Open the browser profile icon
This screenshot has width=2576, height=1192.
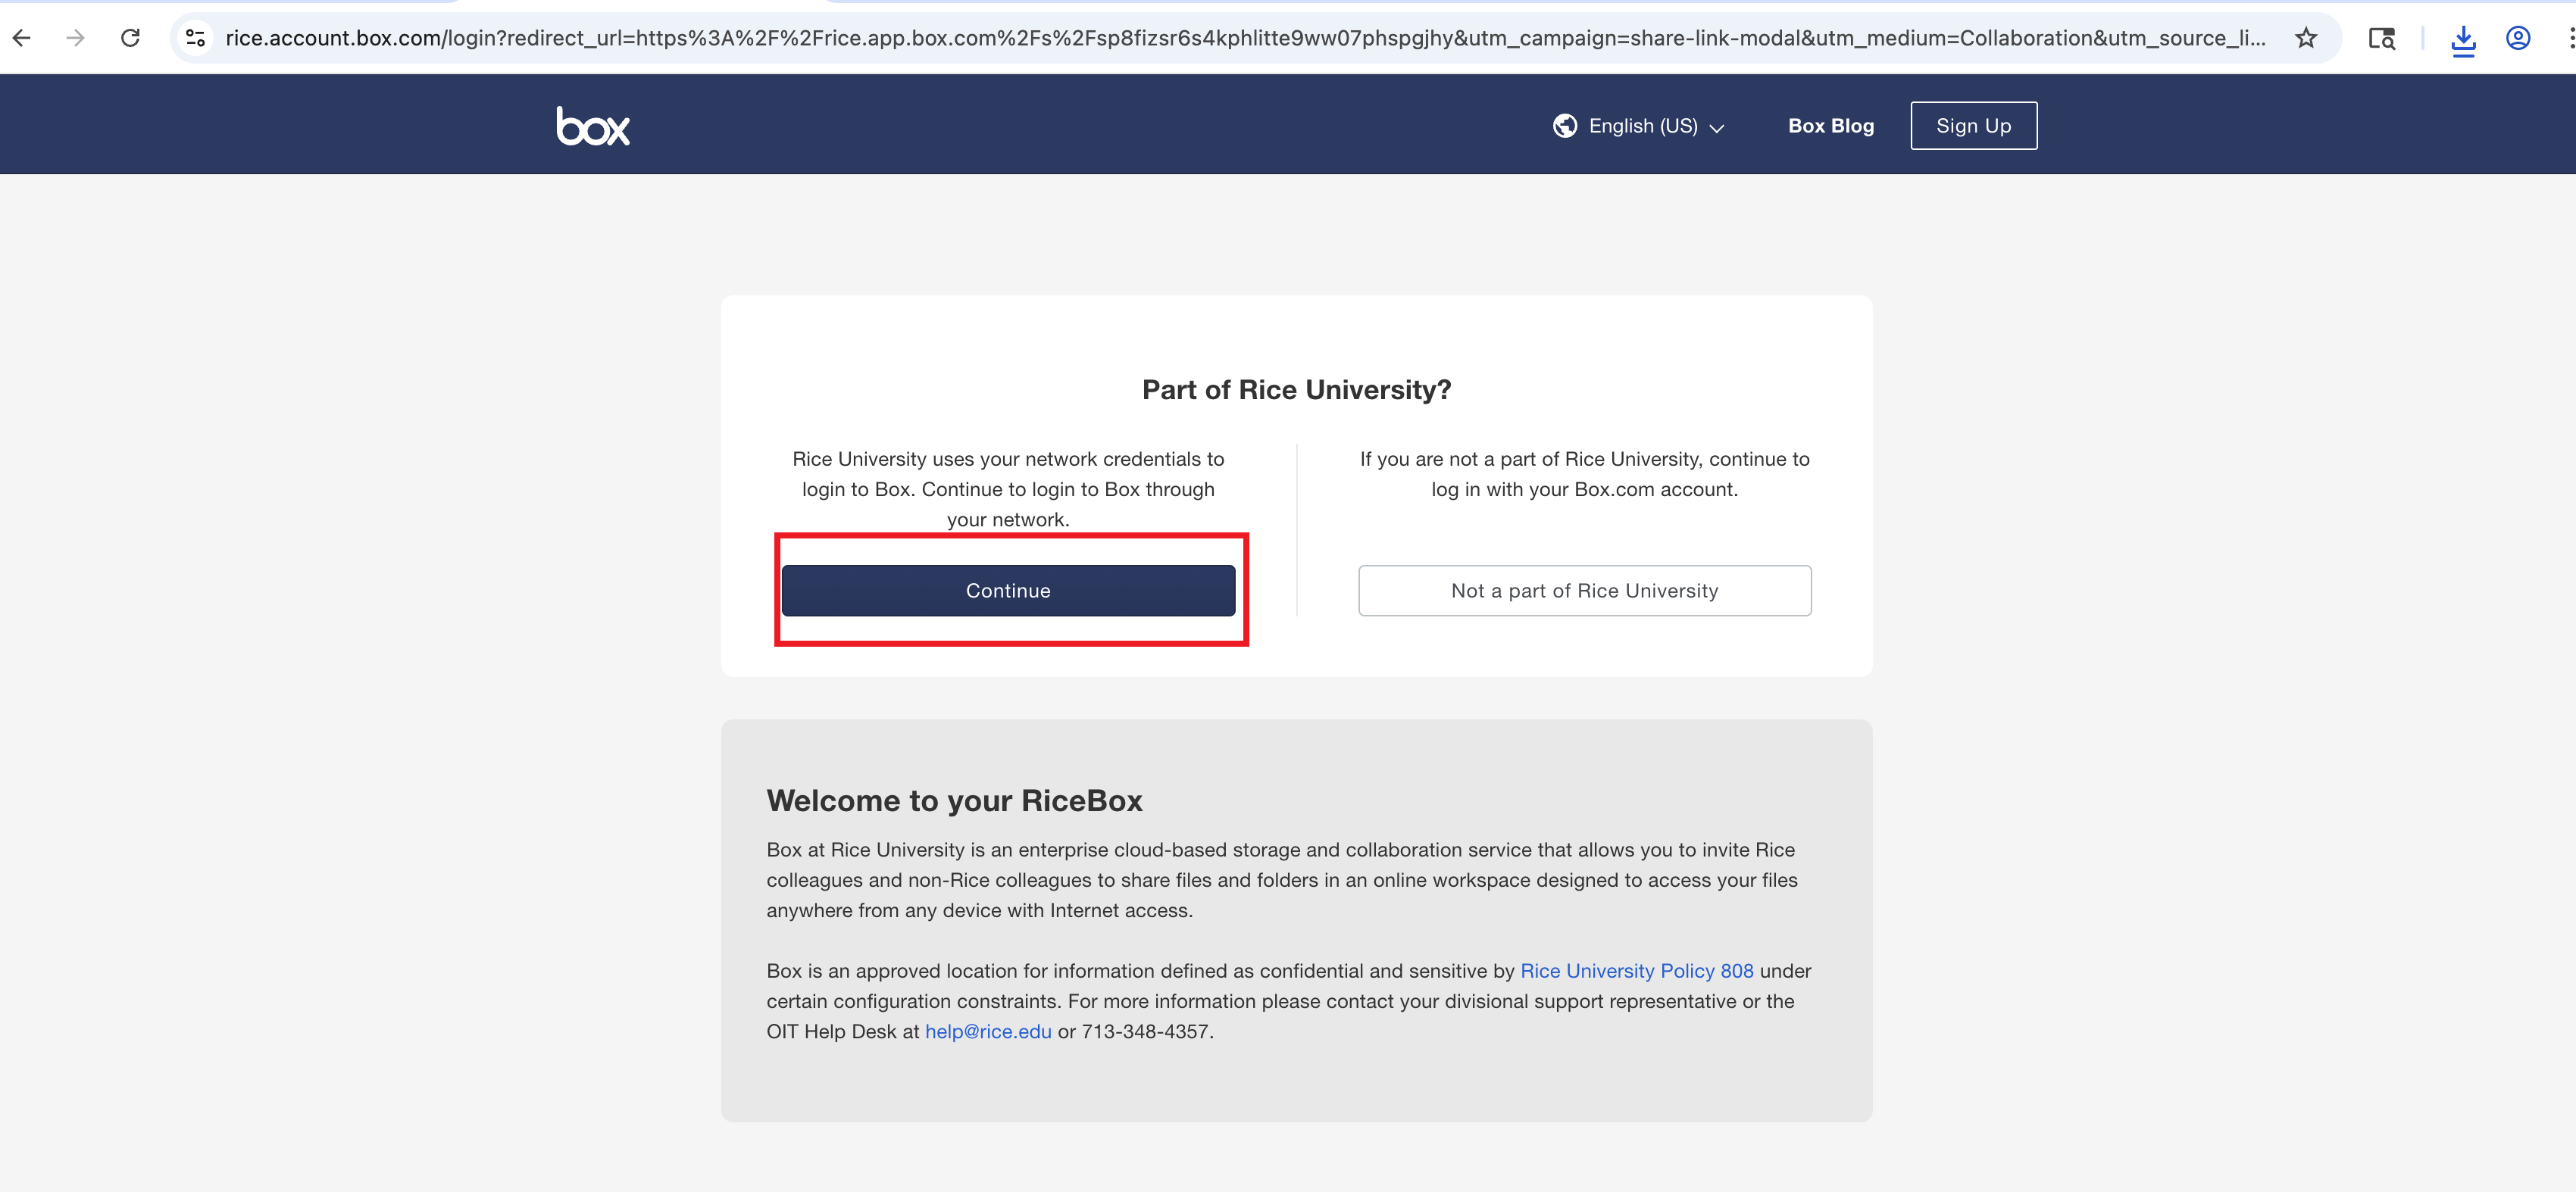point(2518,38)
